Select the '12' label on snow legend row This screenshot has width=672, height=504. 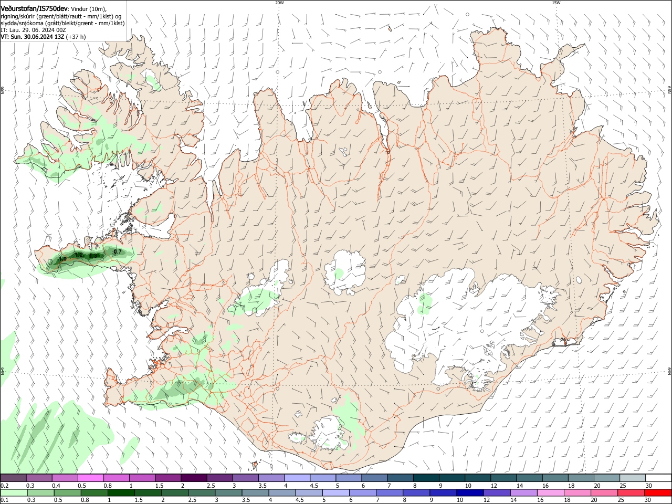(493, 486)
